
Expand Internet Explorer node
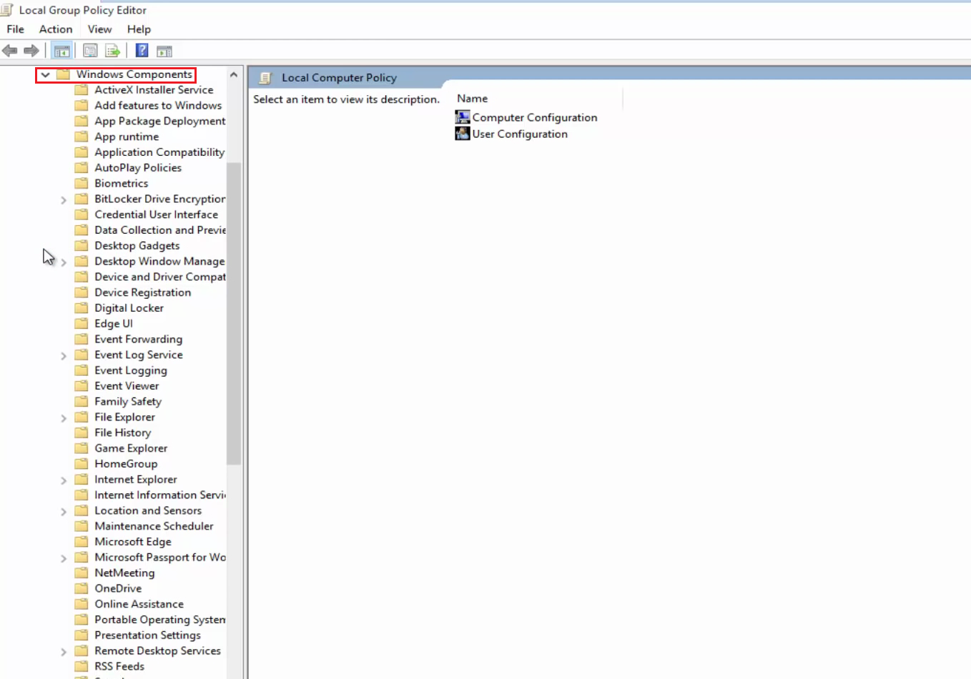[64, 480]
